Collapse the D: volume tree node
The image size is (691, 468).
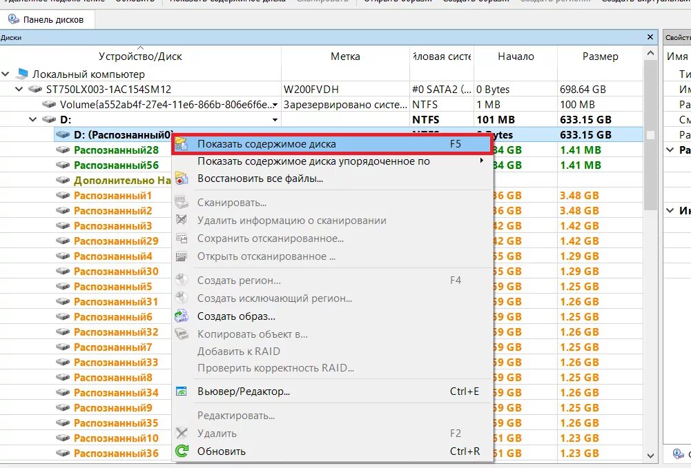click(33, 120)
